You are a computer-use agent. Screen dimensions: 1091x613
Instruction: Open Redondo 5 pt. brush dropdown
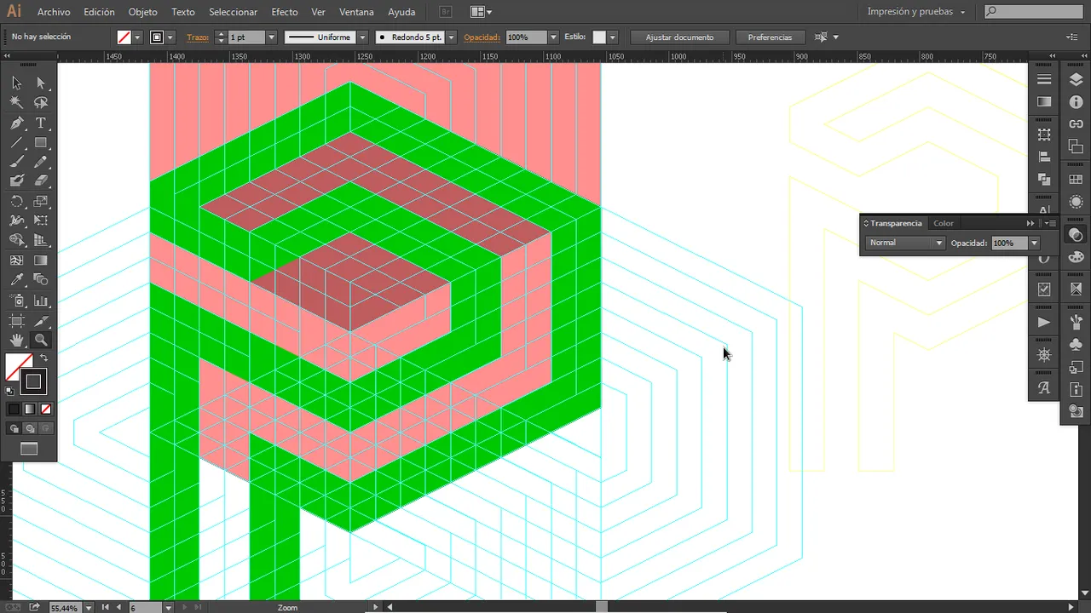451,37
